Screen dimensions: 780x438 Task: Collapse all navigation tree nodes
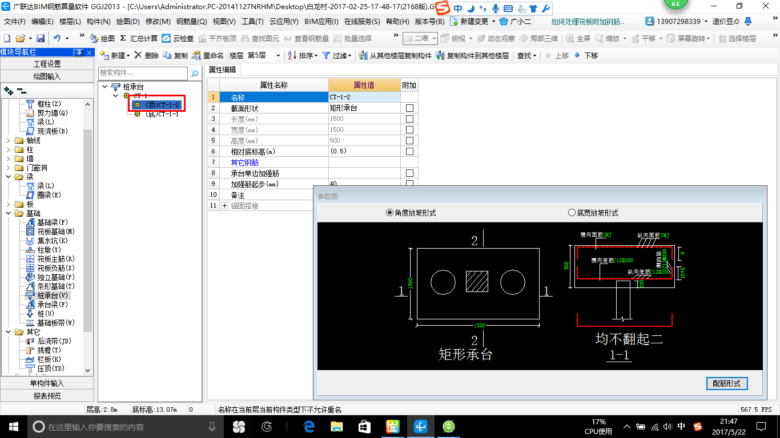[21, 90]
